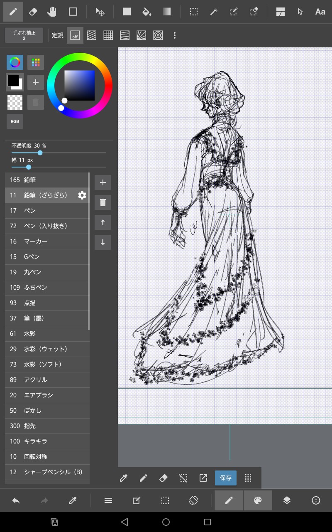
Task: Undo the last stroke
Action: [16, 501]
